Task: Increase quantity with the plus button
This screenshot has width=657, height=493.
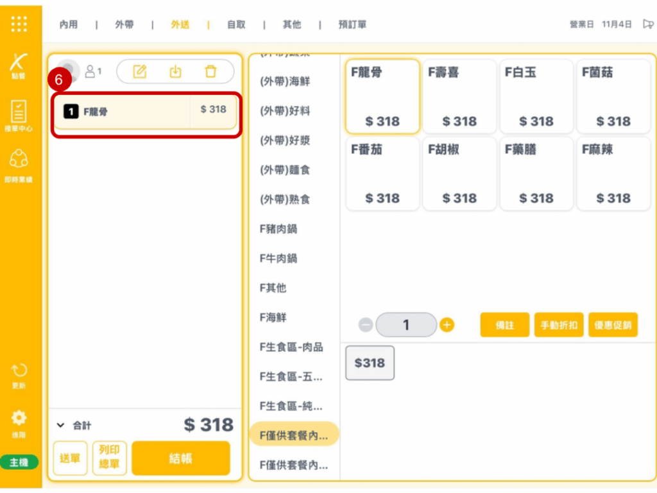Action: click(x=447, y=325)
